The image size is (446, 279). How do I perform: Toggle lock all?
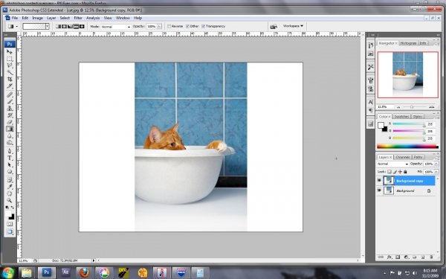(405, 172)
